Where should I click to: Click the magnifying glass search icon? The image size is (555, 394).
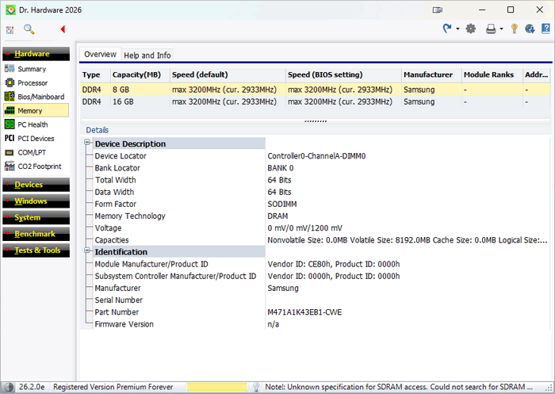(29, 29)
